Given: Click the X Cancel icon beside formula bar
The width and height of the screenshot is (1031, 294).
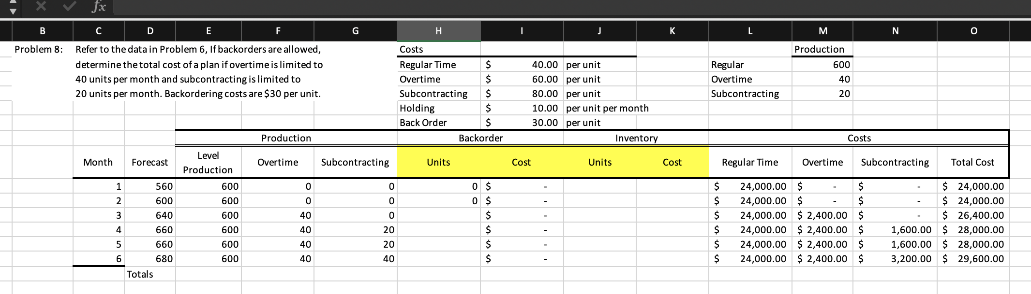Looking at the screenshot, I should pyautogui.click(x=41, y=7).
